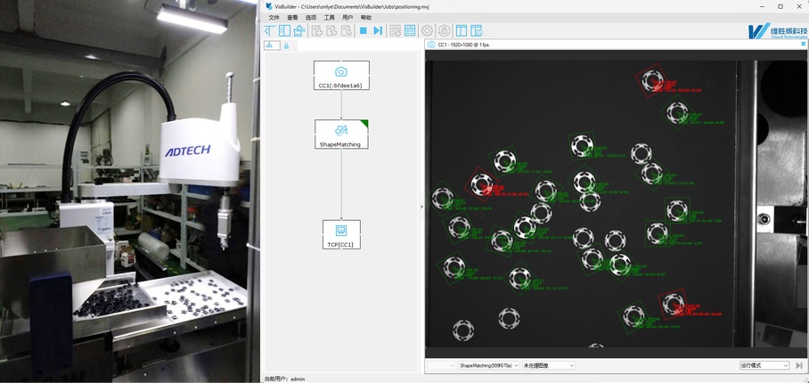
Task: Click the step-forward run icon in toolbar
Action: pyautogui.click(x=378, y=31)
